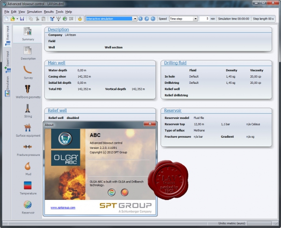Image resolution: width=281 pixels, height=228 pixels.
Task: Click the minutes input field showing 5
Action: coord(204,19)
